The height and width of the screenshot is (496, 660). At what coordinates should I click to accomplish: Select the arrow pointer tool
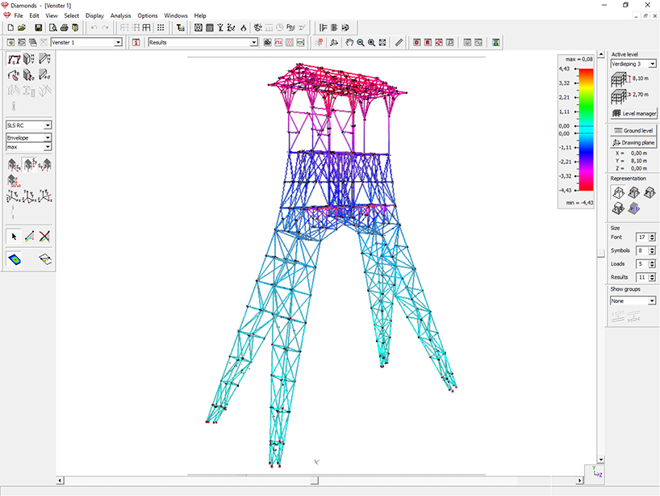(x=14, y=237)
